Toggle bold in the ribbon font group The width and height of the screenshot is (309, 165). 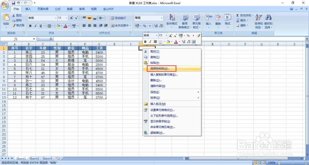[x=30, y=26]
